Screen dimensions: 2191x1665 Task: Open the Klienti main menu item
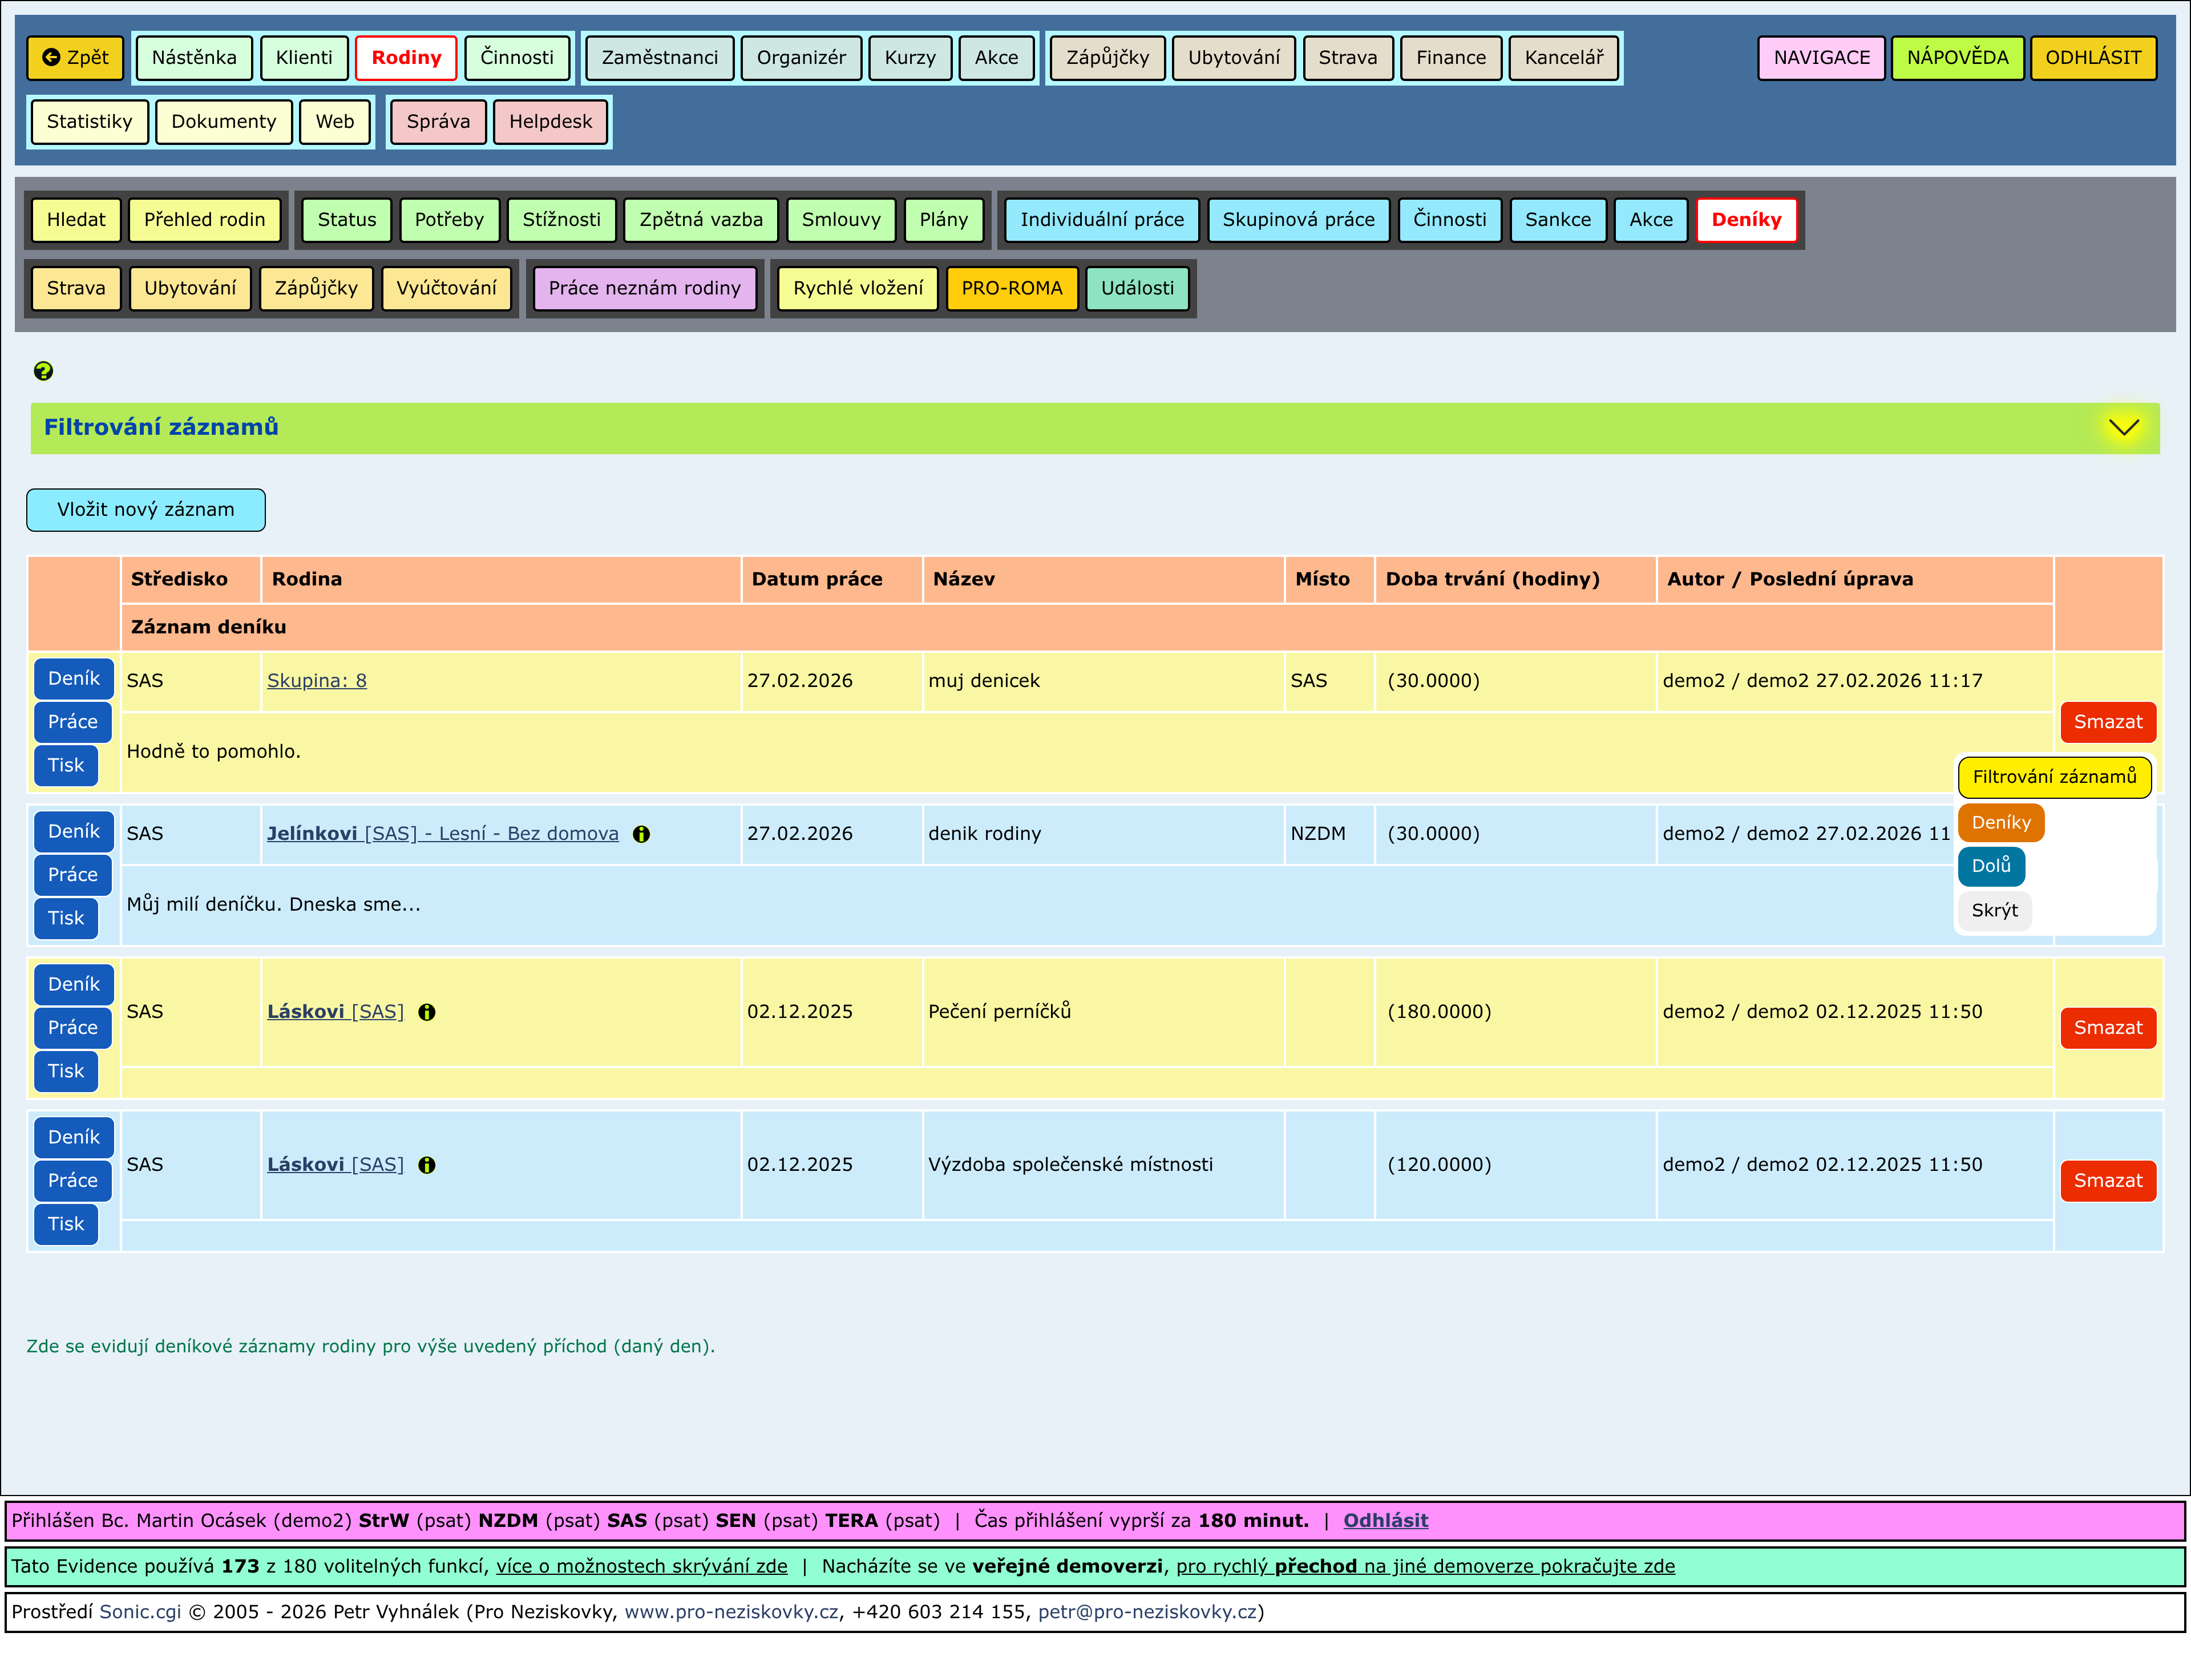point(303,58)
